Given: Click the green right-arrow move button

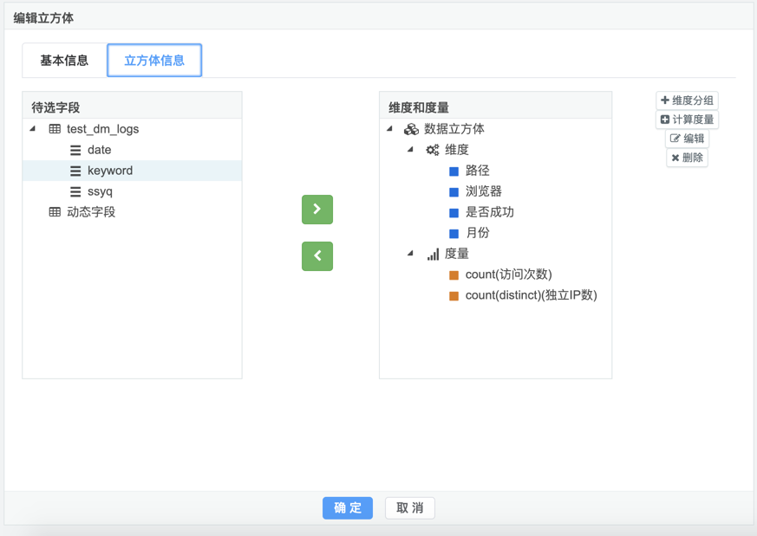Looking at the screenshot, I should pyautogui.click(x=317, y=210).
